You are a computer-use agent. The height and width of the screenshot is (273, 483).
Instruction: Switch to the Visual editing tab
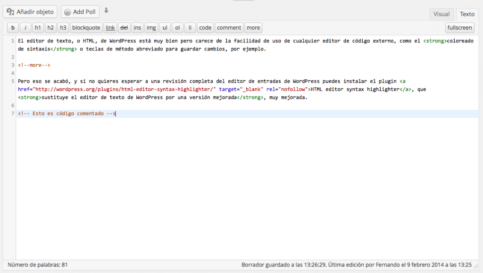coord(441,14)
